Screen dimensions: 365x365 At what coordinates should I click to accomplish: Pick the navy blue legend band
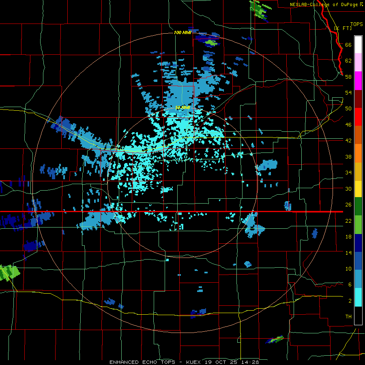point(358,243)
